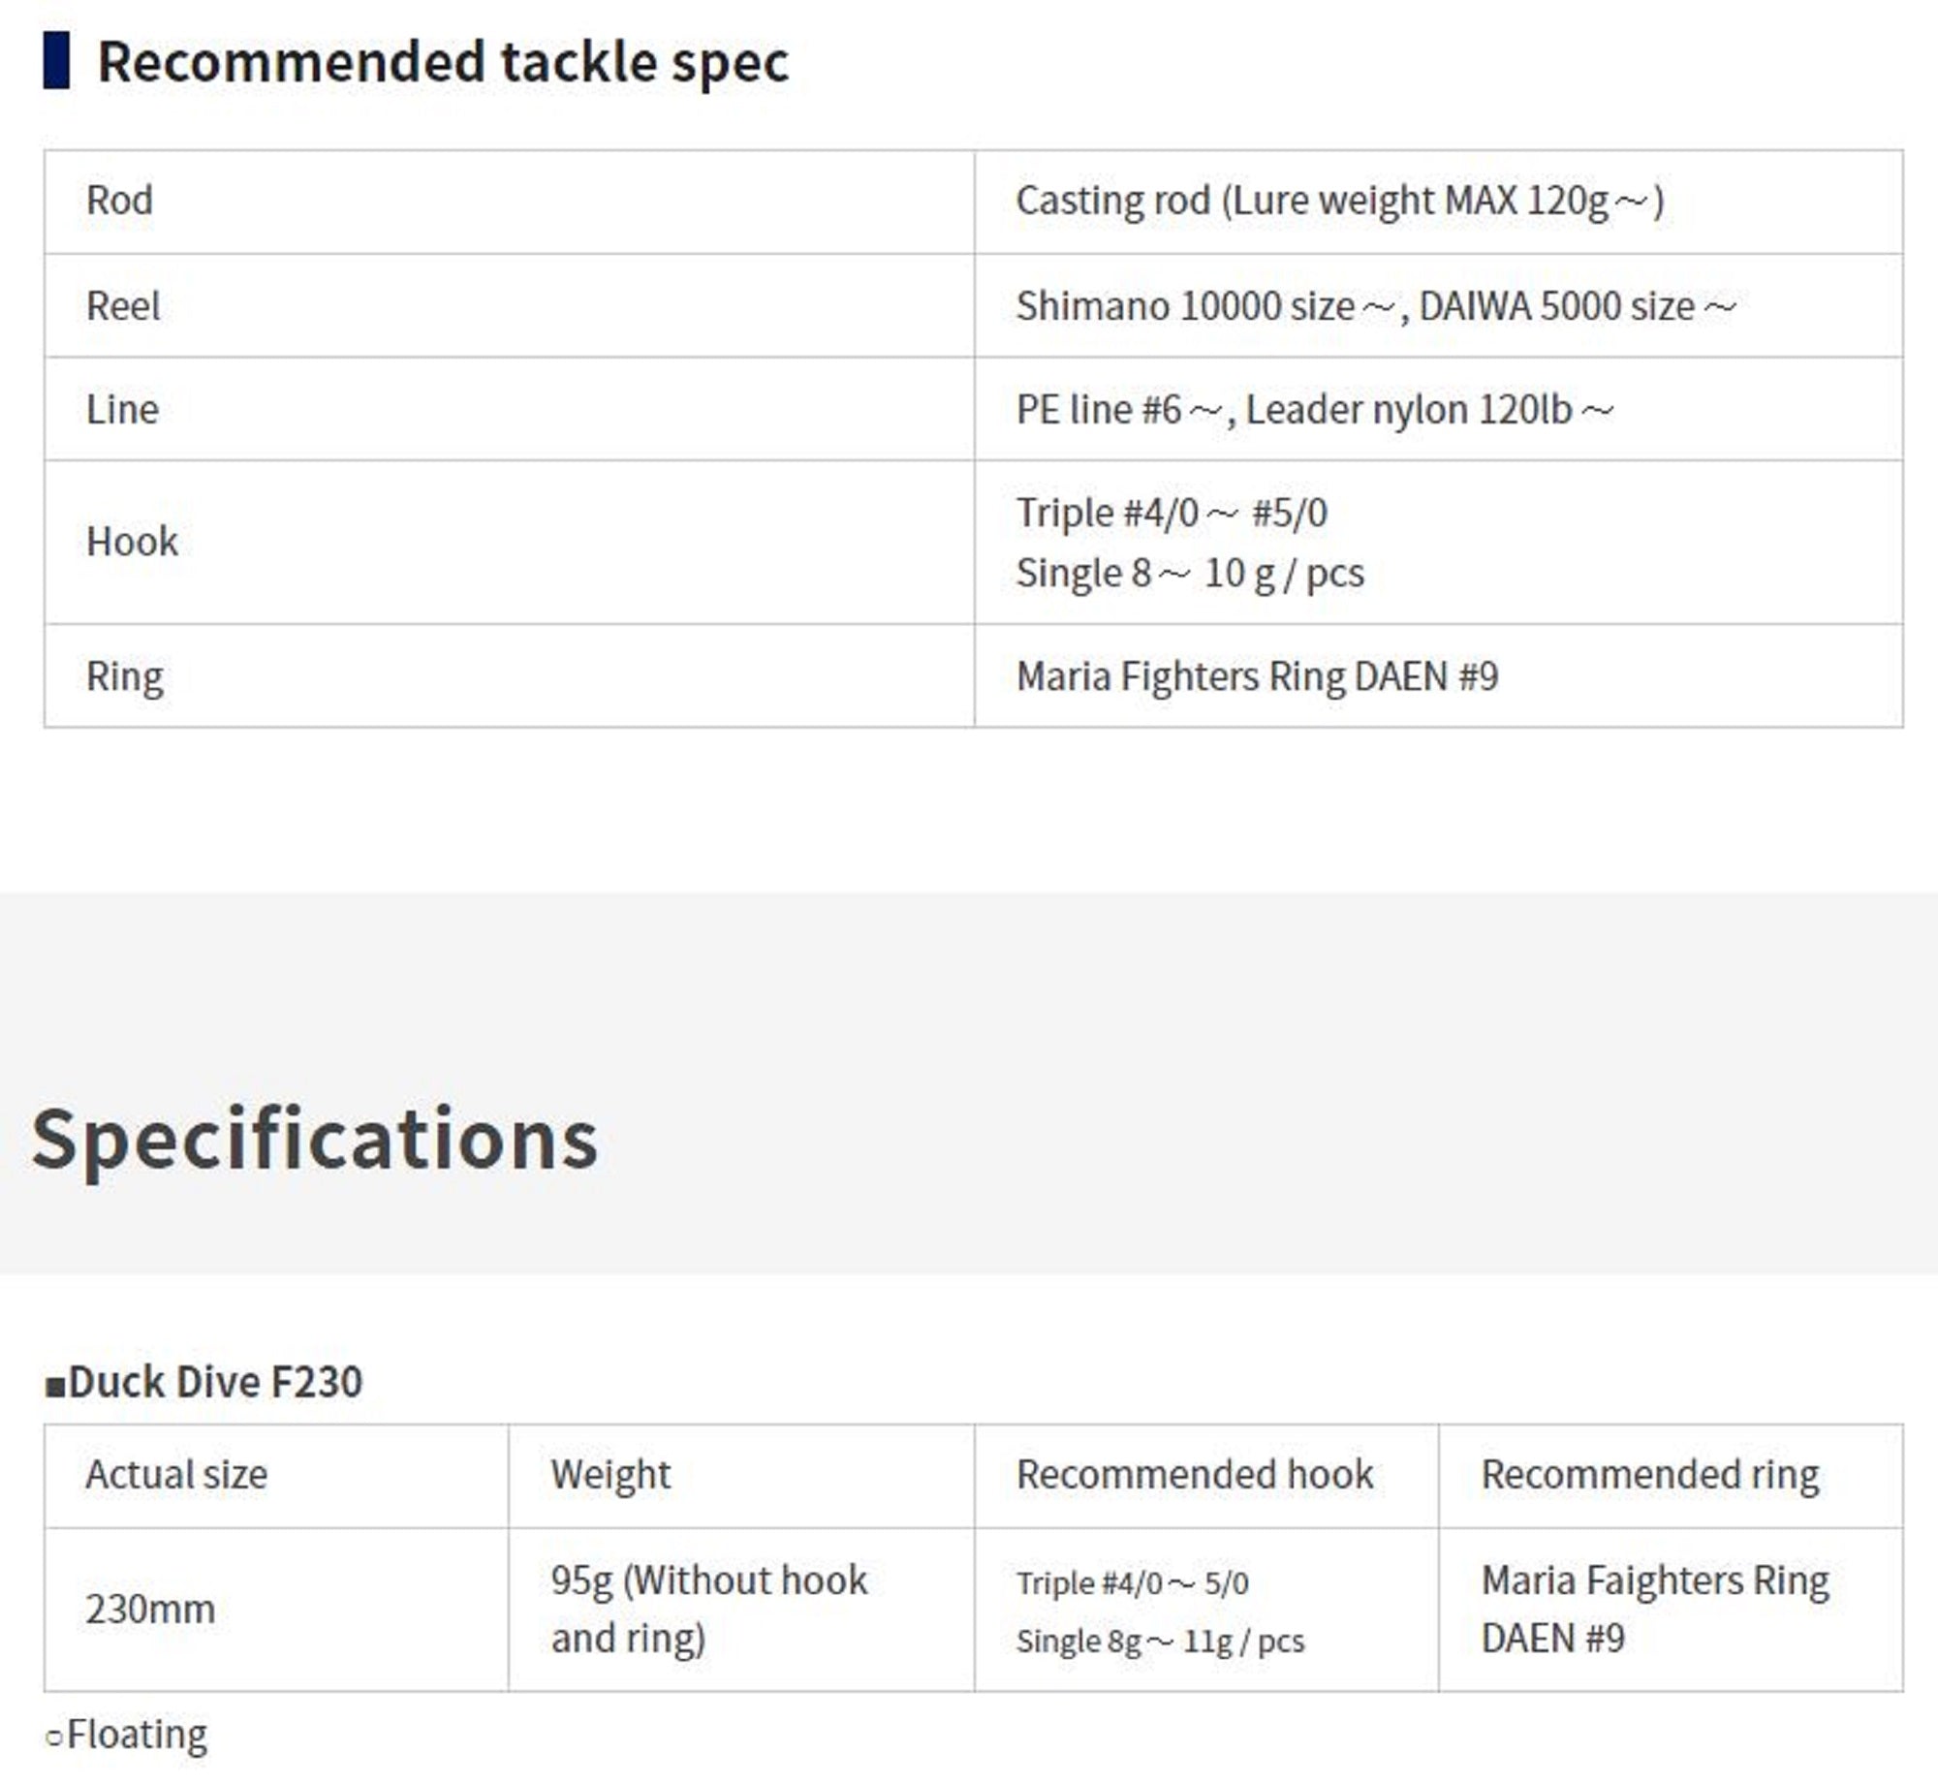This screenshot has height=1784, width=1938.
Task: Select the Actual size column header
Action: point(176,1474)
